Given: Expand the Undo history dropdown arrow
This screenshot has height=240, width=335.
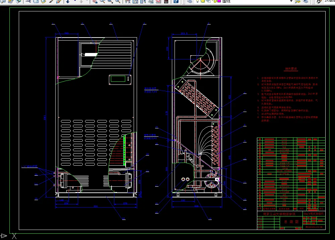Looking at the screenshot, I should 75,1.
